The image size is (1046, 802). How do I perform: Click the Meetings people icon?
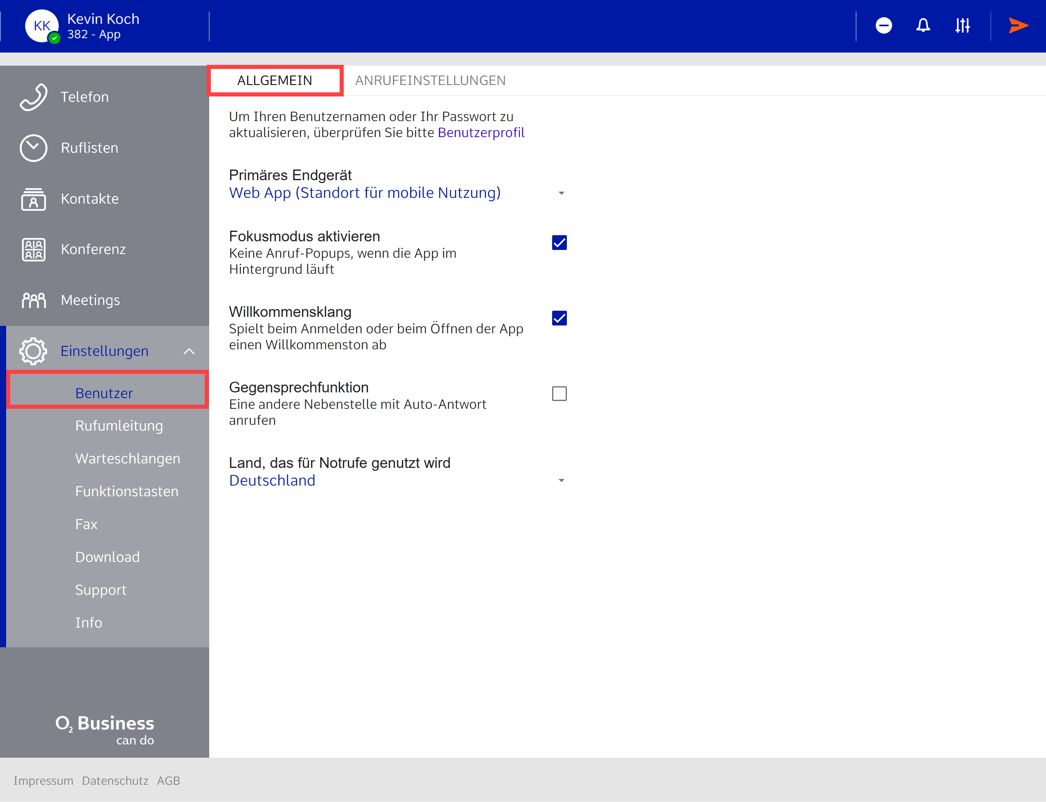coord(33,300)
